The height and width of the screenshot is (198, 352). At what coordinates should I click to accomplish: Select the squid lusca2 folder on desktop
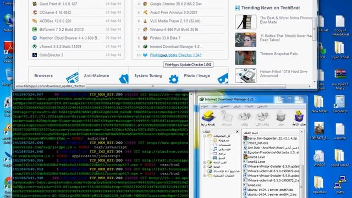point(339,156)
